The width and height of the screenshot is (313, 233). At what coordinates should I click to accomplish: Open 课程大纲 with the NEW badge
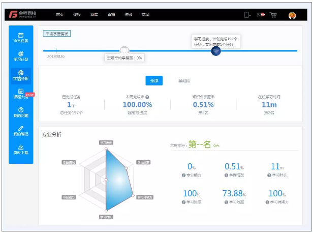click(21, 94)
